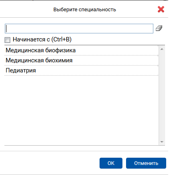Pick the biochemistry specialty row
Image resolution: width=169 pixels, height=175 pixels.
tap(81, 60)
